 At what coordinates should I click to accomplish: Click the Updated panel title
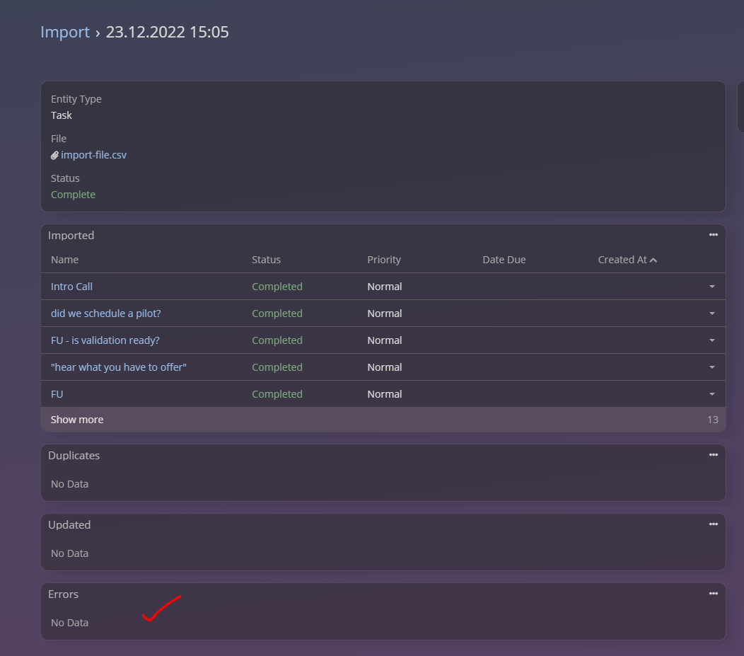[x=69, y=525]
